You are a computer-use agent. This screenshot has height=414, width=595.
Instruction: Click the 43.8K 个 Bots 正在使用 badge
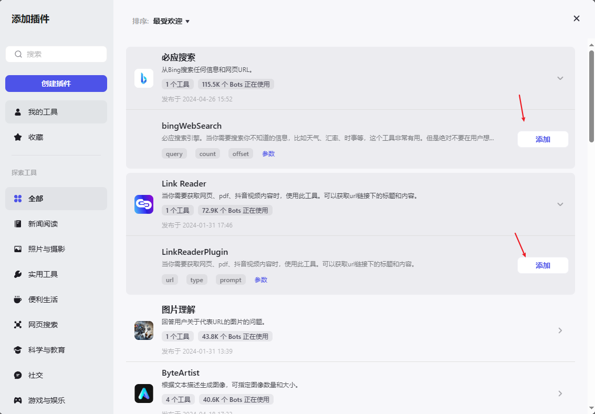(235, 336)
